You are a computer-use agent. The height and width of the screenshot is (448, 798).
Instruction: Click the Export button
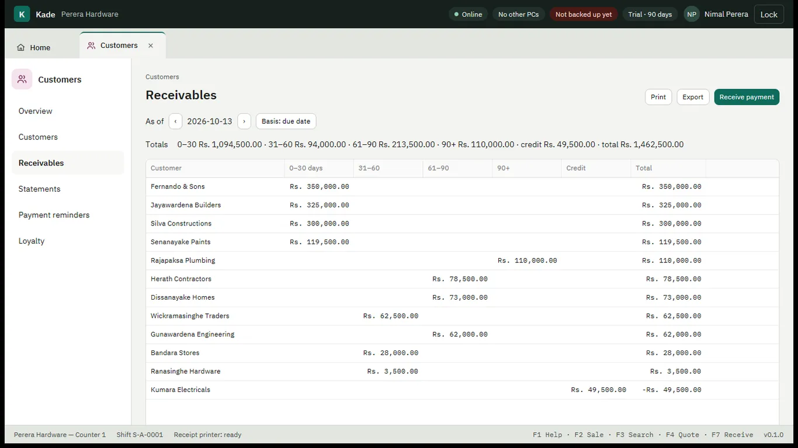click(x=693, y=97)
